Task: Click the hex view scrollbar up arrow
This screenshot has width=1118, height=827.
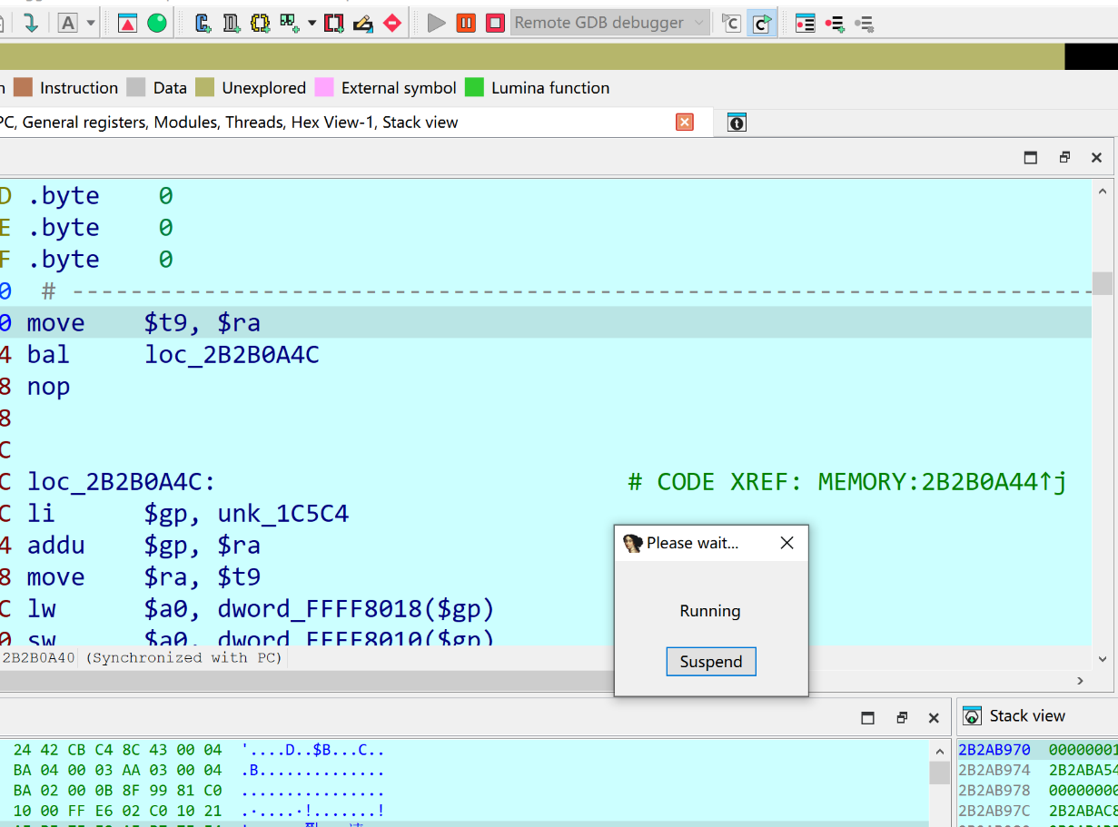Action: pos(940,751)
